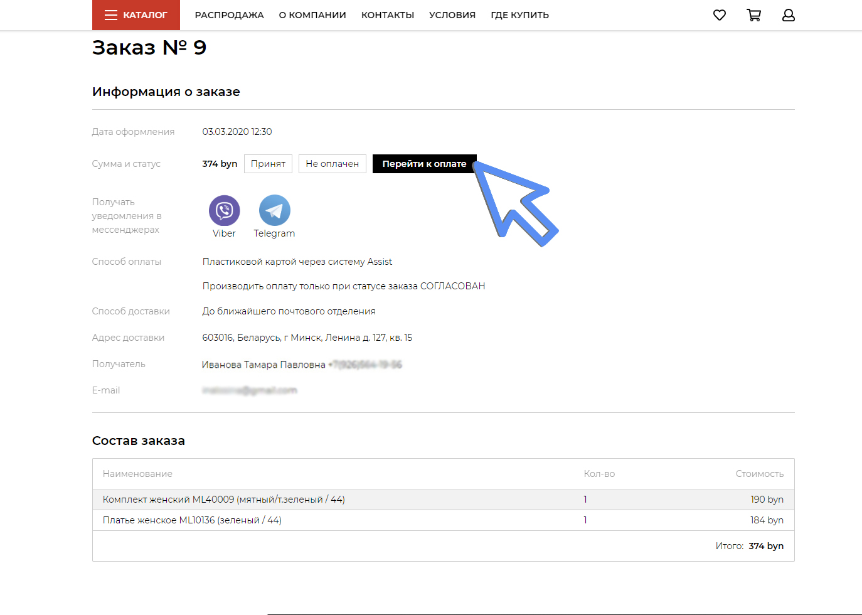Click the Итого 374 byn total

point(750,546)
